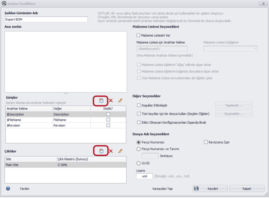Tick the Statik checkbox for $FileName row
The image size is (269, 198).
108,120
